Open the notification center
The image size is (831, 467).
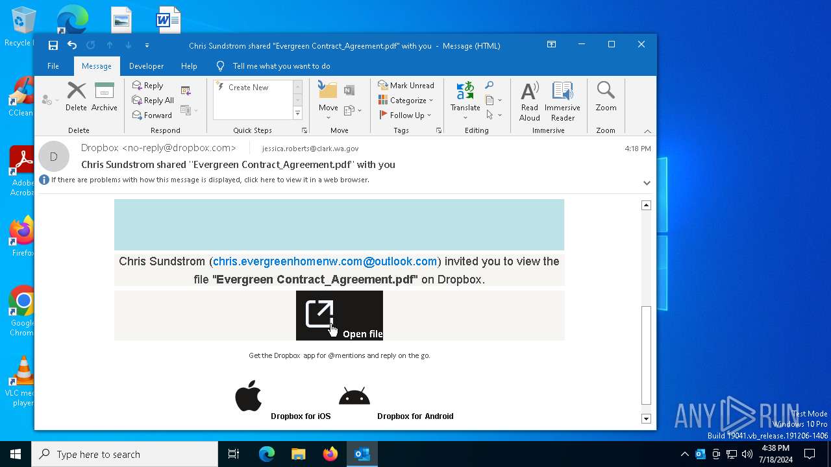tap(810, 454)
